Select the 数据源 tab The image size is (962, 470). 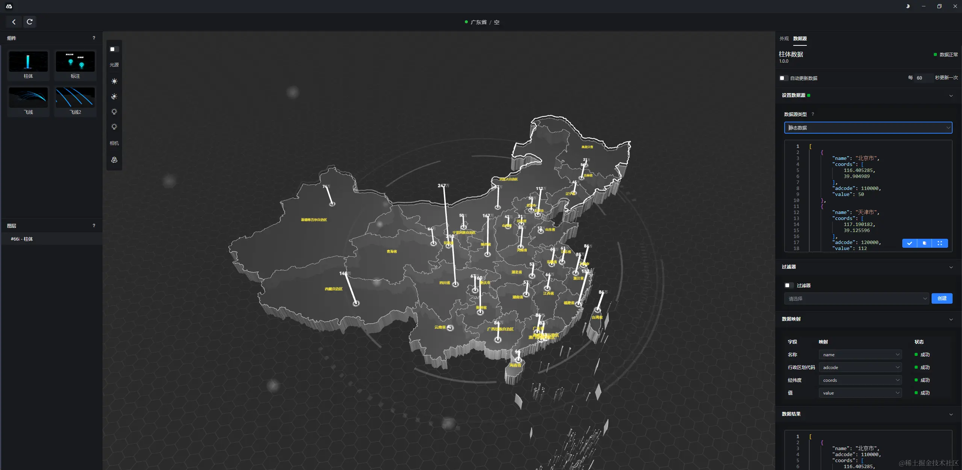(800, 39)
